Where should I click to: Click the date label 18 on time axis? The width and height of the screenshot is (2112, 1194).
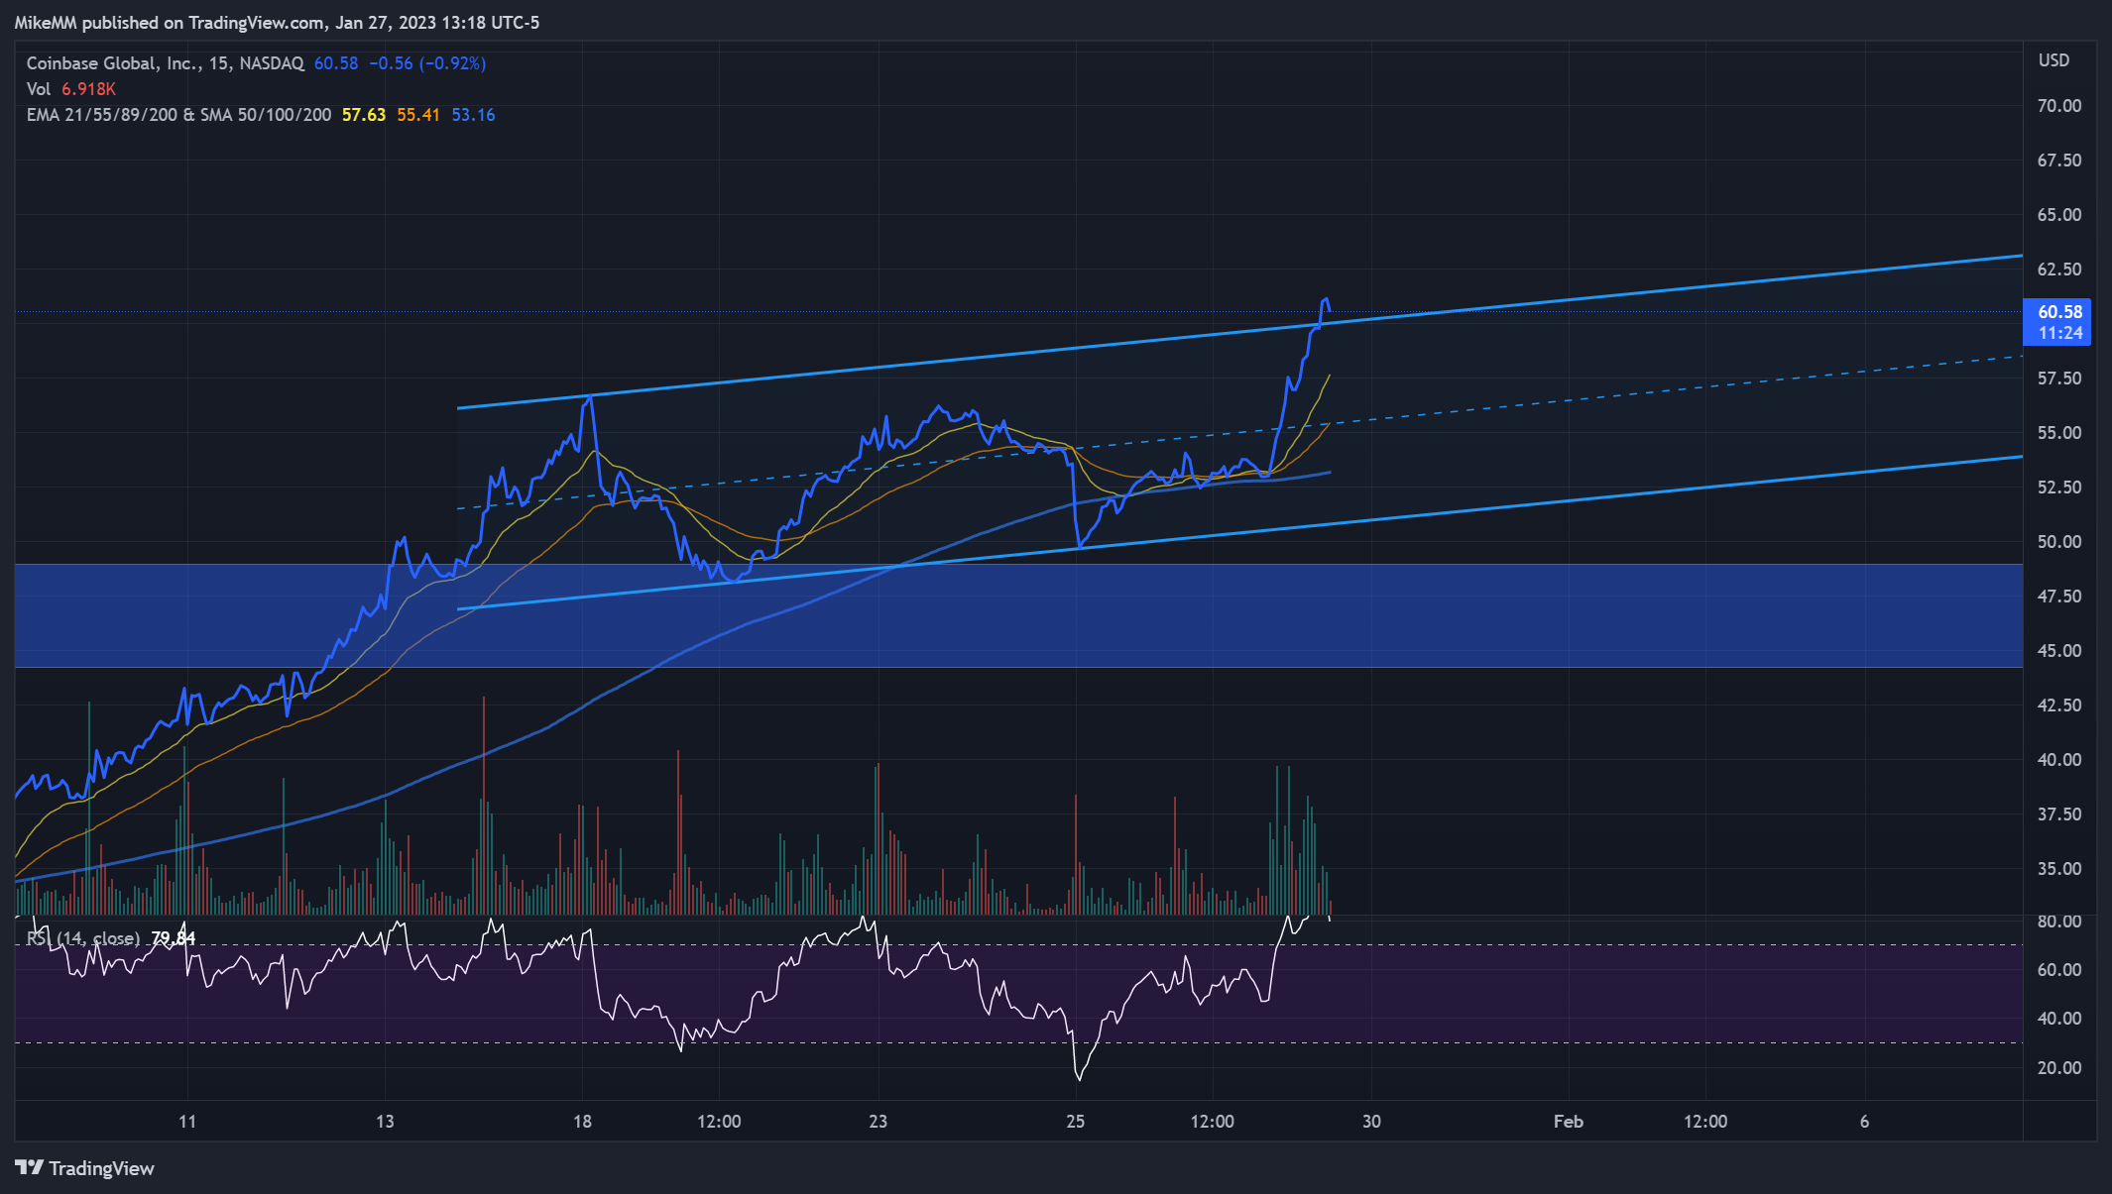coord(582,1122)
